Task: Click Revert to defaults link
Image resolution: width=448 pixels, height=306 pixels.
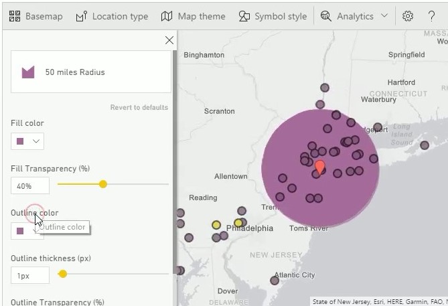Action: pos(139,108)
